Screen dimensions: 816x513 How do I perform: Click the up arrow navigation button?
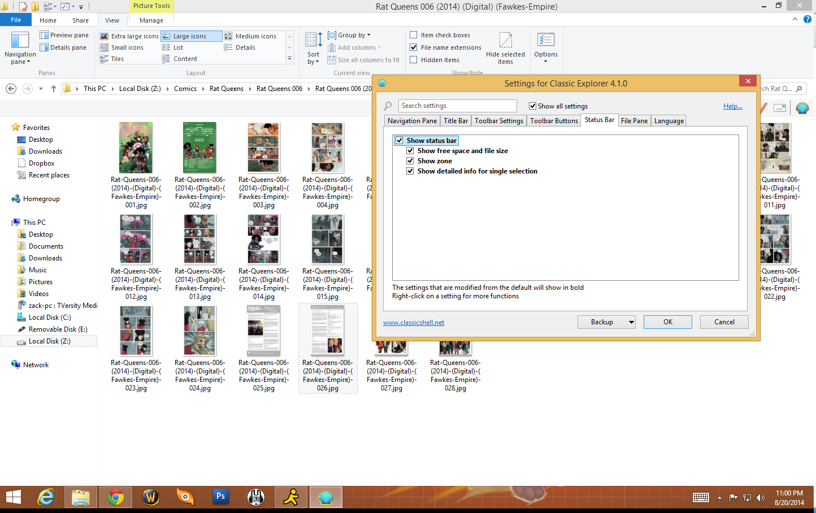point(54,89)
